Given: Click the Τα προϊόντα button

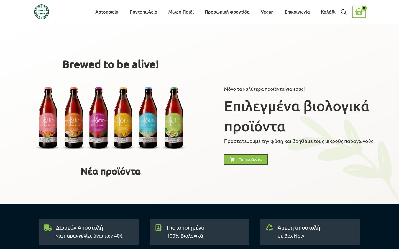Looking at the screenshot, I should pyautogui.click(x=246, y=159).
